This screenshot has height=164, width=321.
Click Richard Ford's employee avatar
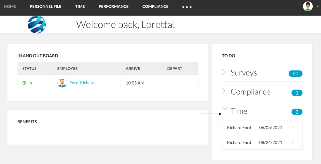[x=62, y=83]
